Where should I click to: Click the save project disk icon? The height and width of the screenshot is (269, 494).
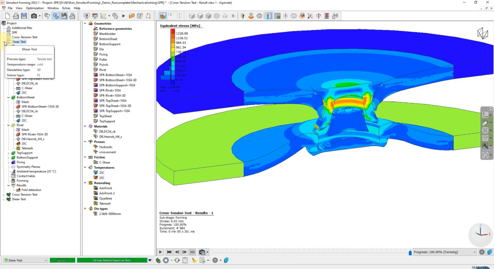coord(24,16)
